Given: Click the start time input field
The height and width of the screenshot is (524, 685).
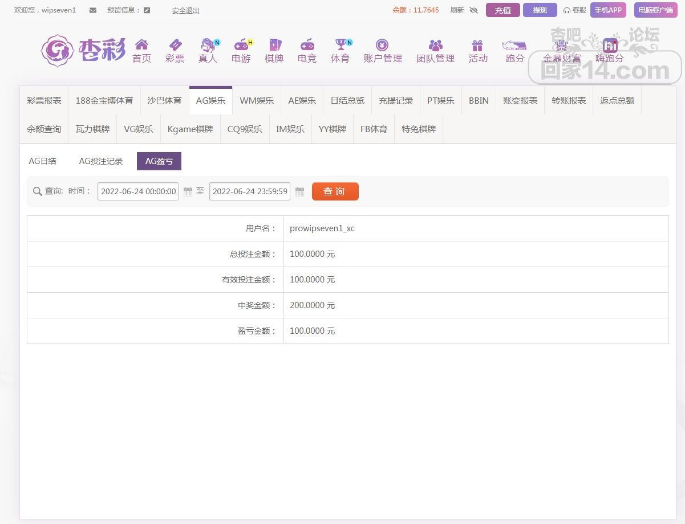Looking at the screenshot, I should 138,191.
